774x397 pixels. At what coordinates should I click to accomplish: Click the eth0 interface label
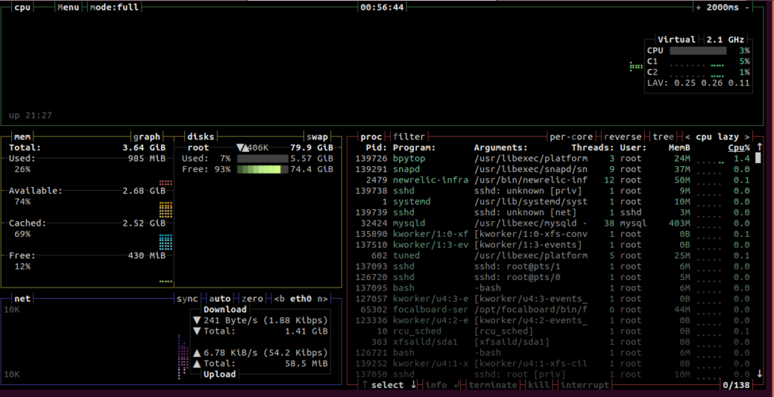click(301, 299)
